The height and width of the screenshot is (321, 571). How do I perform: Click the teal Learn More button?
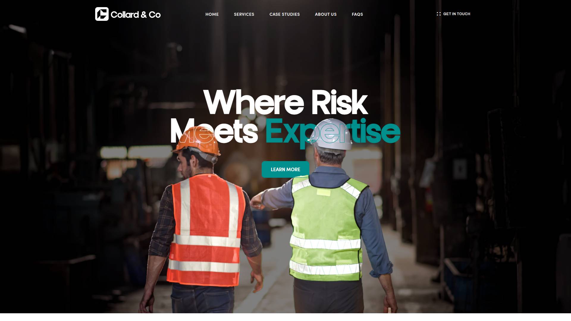coord(285,169)
